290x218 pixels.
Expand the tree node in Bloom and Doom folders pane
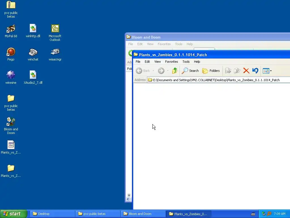[129, 195]
